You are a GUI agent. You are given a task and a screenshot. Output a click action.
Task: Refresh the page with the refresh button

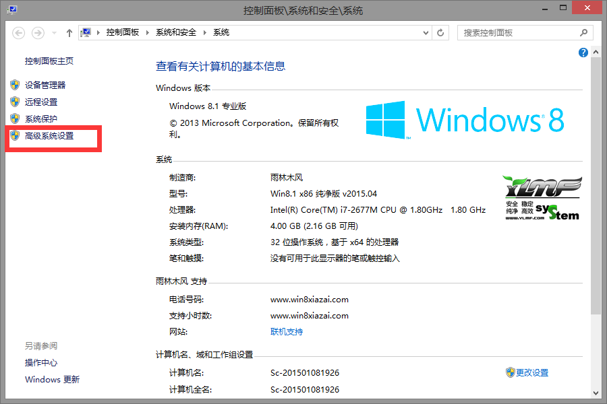(x=440, y=33)
